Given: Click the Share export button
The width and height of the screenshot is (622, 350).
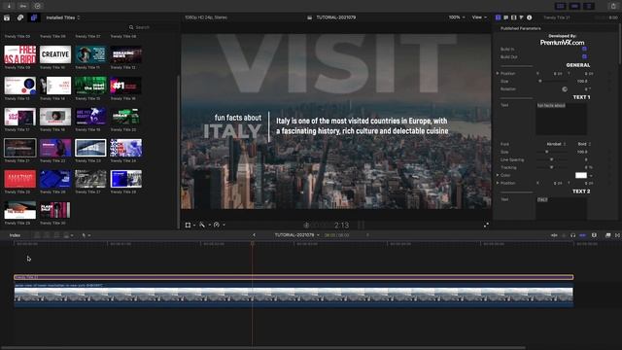Looking at the screenshot, I should [x=613, y=6].
